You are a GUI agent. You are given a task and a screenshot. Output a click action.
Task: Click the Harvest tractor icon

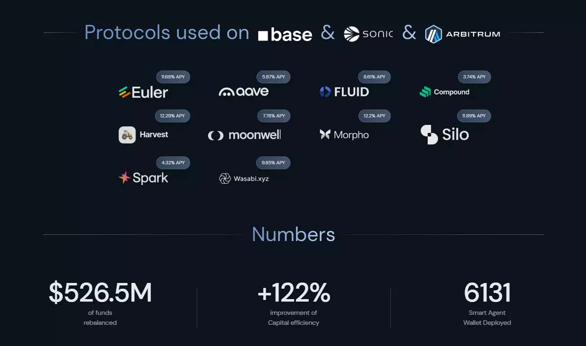point(127,135)
